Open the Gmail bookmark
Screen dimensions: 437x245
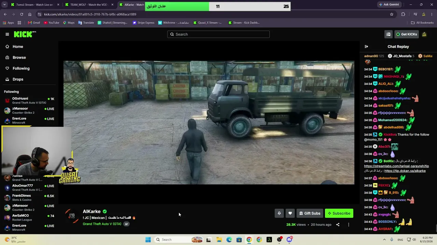(x=34, y=23)
